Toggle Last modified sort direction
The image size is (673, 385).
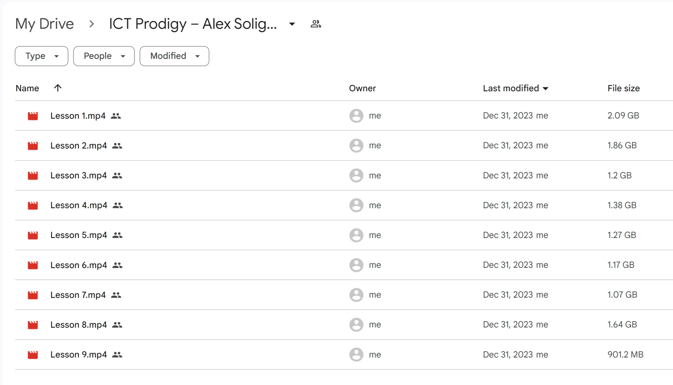pyautogui.click(x=545, y=88)
